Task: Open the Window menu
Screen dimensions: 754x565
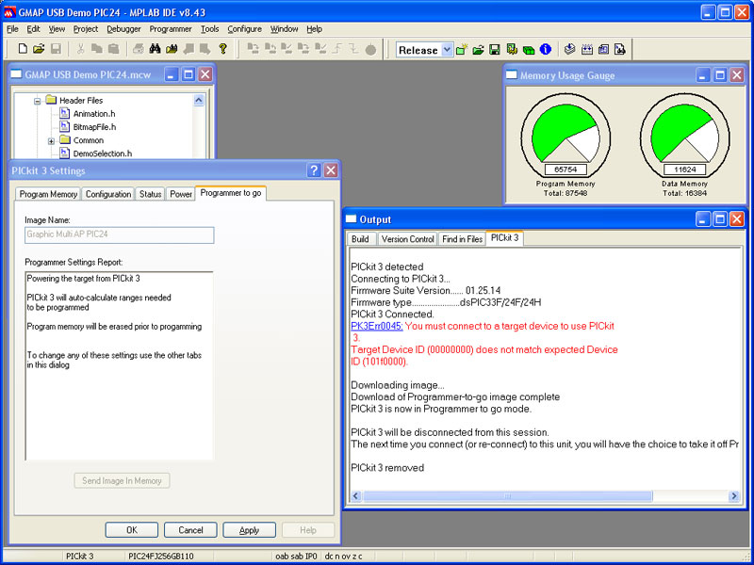Action: (285, 29)
